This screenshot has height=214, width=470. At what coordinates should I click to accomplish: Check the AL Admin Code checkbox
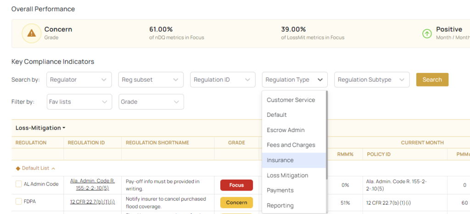(19, 184)
